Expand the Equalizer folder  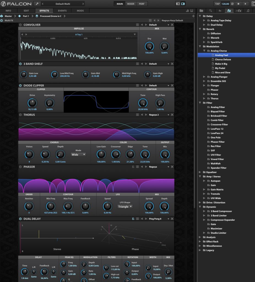click(x=200, y=172)
